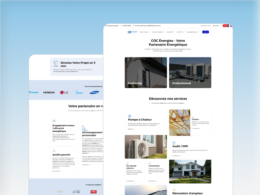
Task: Click the Accompagnement personnalisé ruler icon
Action: point(84,128)
